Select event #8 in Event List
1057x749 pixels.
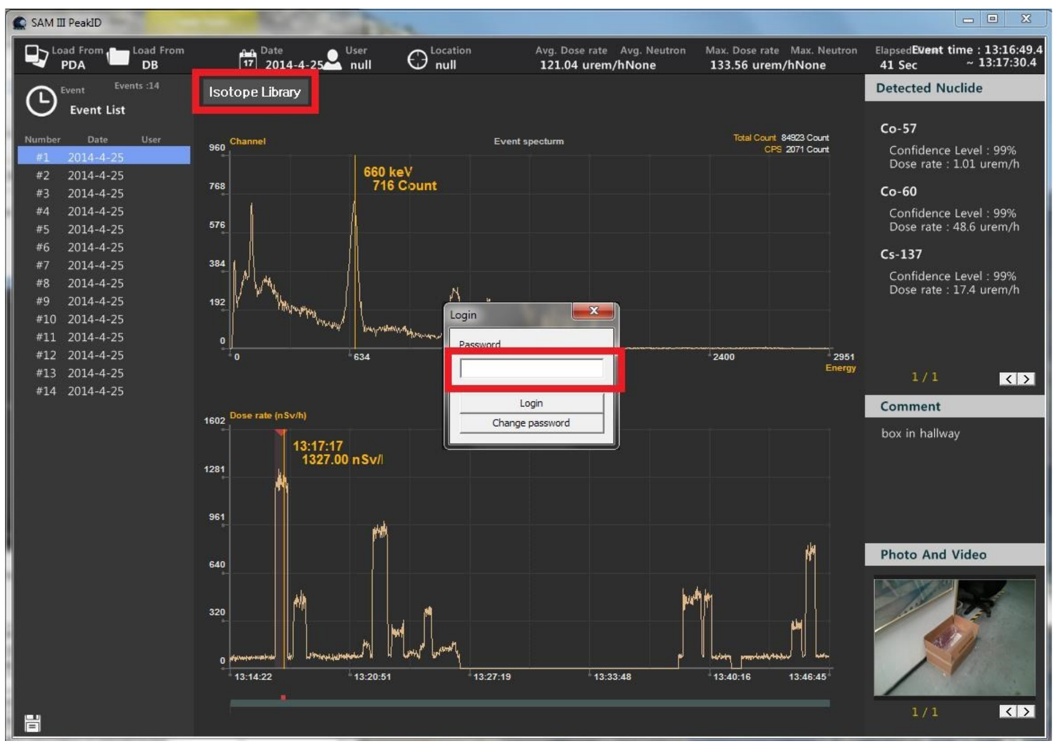tap(104, 283)
